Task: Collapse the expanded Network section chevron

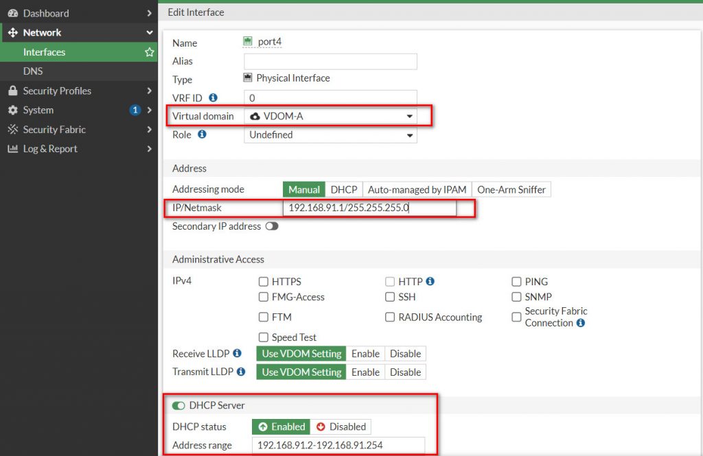Action: [148, 32]
